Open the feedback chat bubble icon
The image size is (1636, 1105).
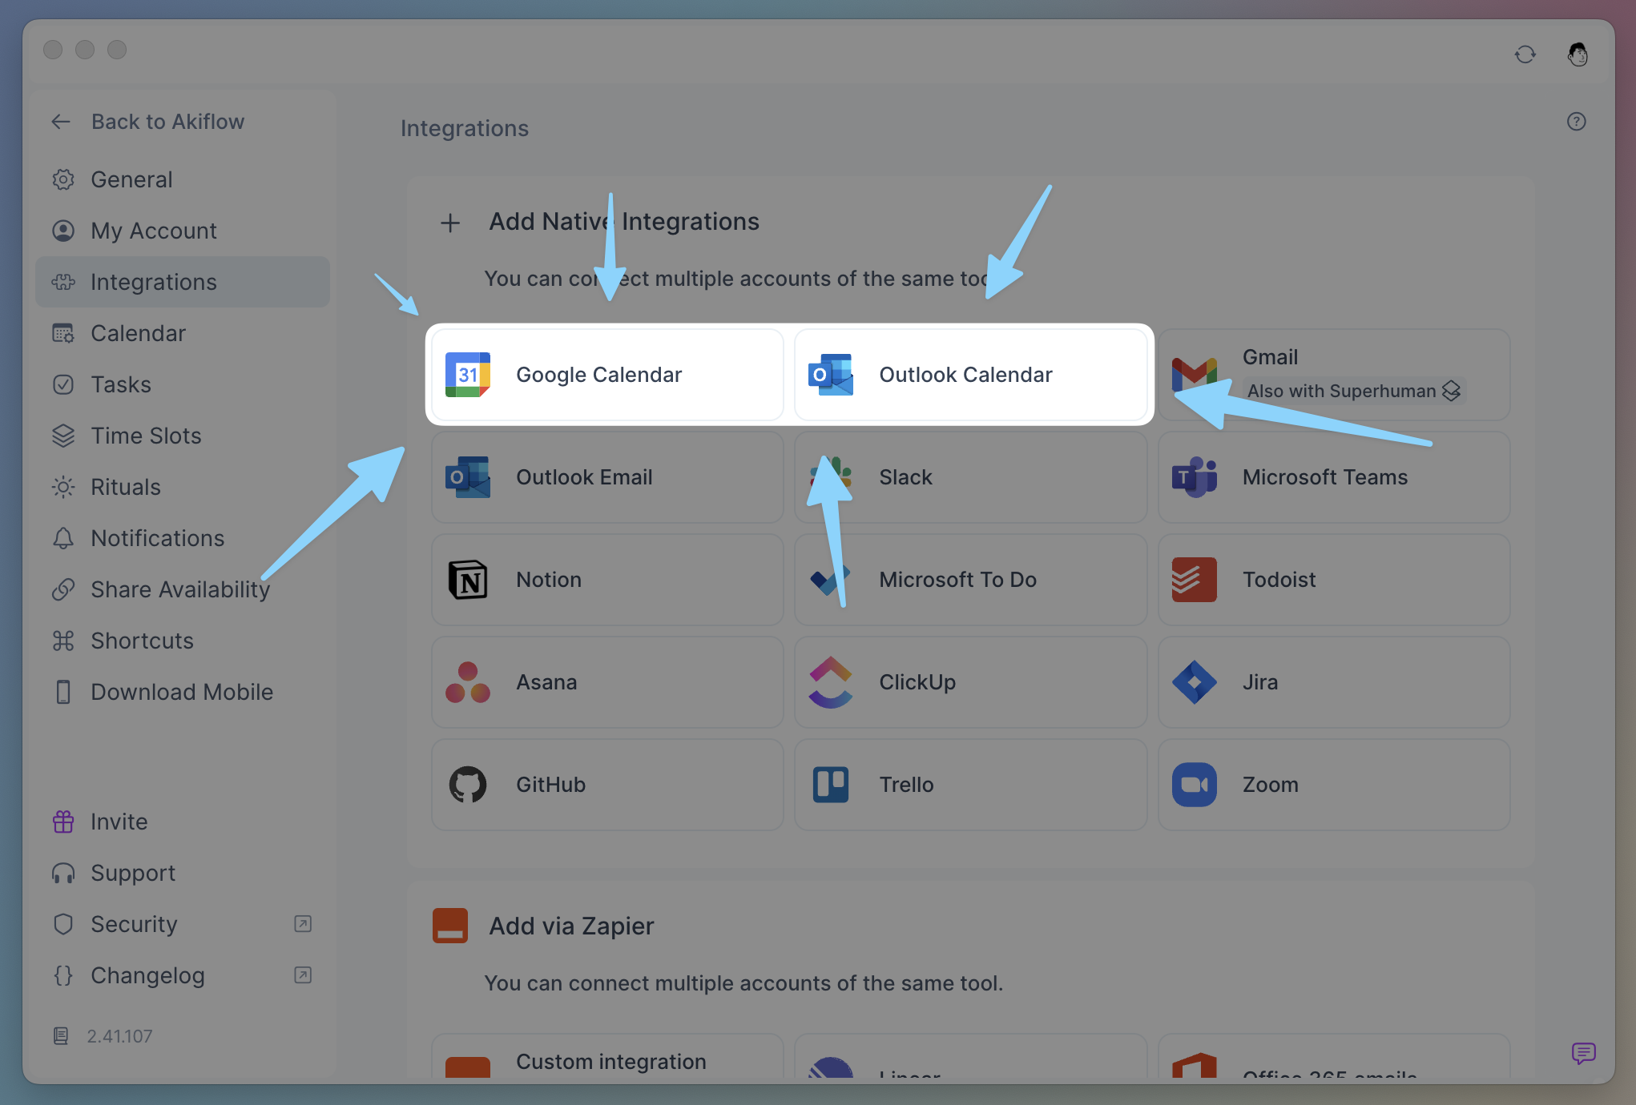click(x=1584, y=1053)
